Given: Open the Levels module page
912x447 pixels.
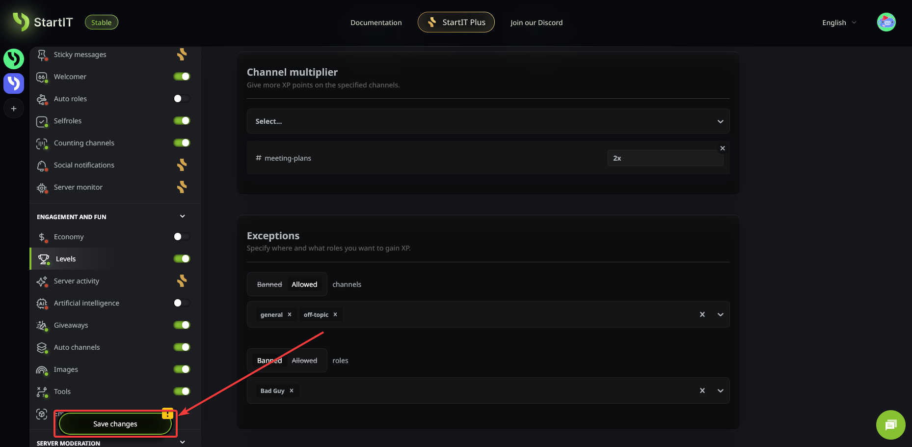Looking at the screenshot, I should coord(66,259).
